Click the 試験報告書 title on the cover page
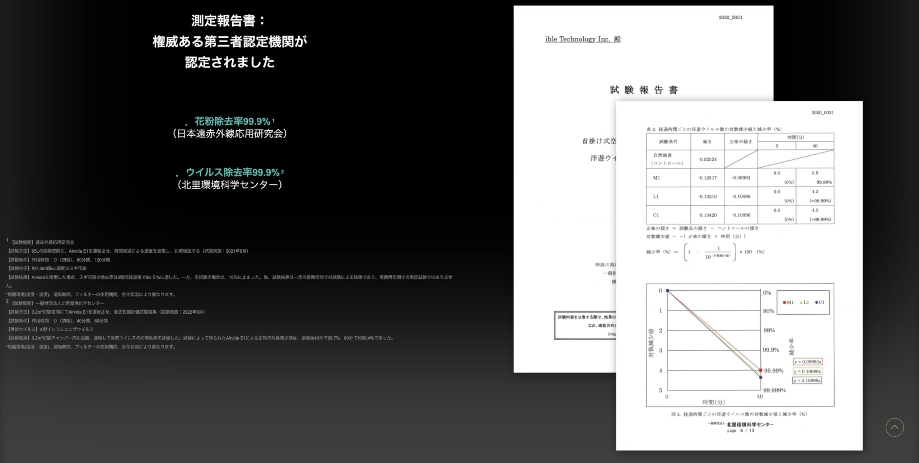The image size is (919, 463). click(x=644, y=90)
